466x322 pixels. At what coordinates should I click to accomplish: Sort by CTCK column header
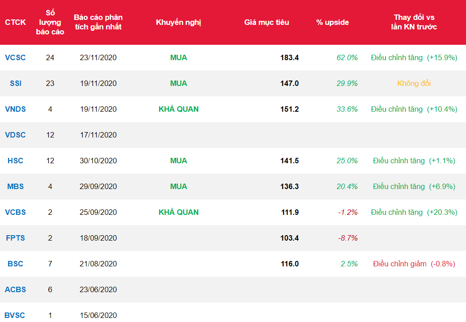[x=15, y=22]
